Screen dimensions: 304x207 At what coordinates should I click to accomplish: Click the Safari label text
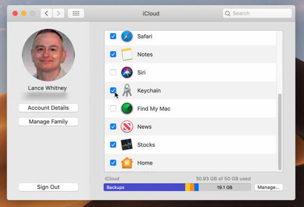[x=144, y=36]
